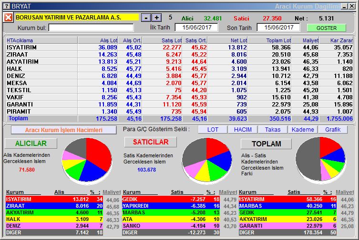Select the PIRAMIT row in the table
Image resolution: width=359 pixels, height=240 pixels.
(x=179, y=111)
